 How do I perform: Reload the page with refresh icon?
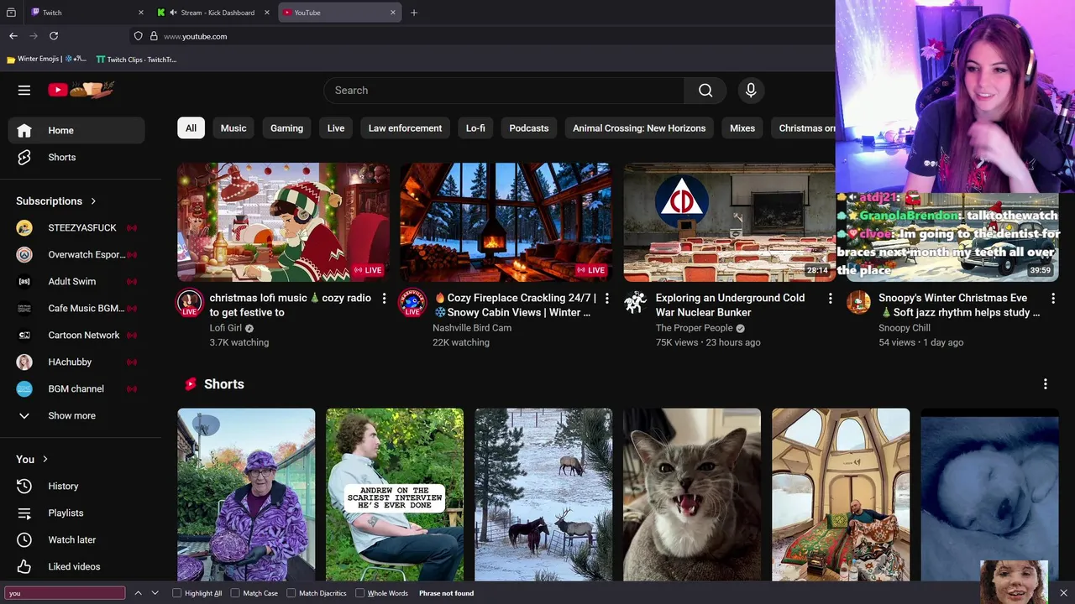pos(54,36)
